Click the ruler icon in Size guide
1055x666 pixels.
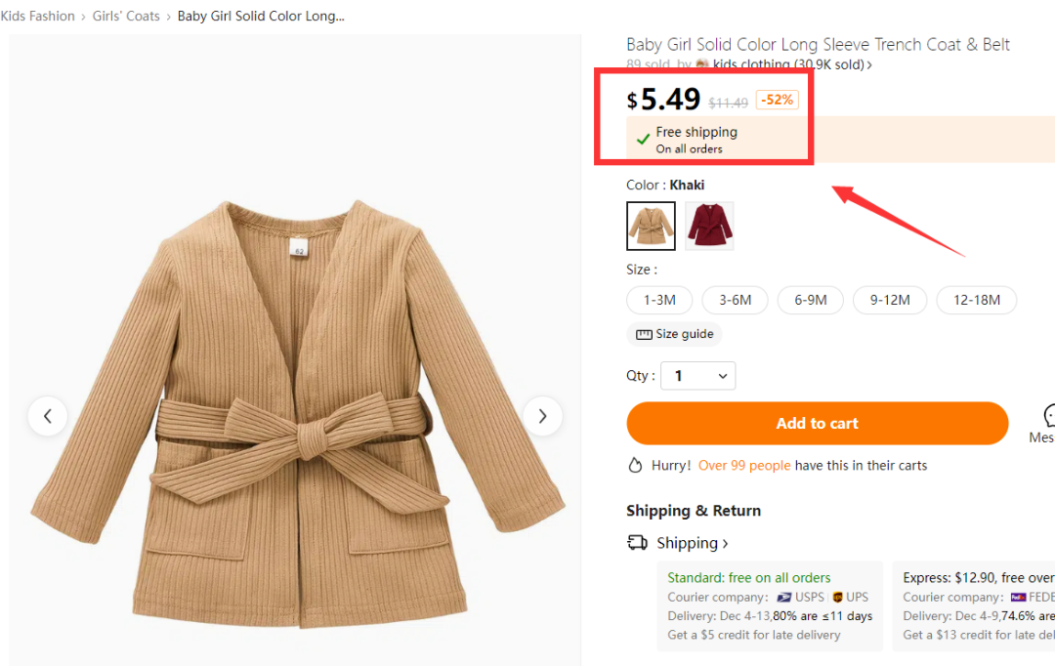pos(644,334)
